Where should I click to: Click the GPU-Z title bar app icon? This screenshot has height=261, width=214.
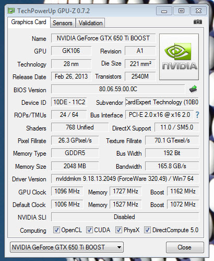tap(11, 11)
